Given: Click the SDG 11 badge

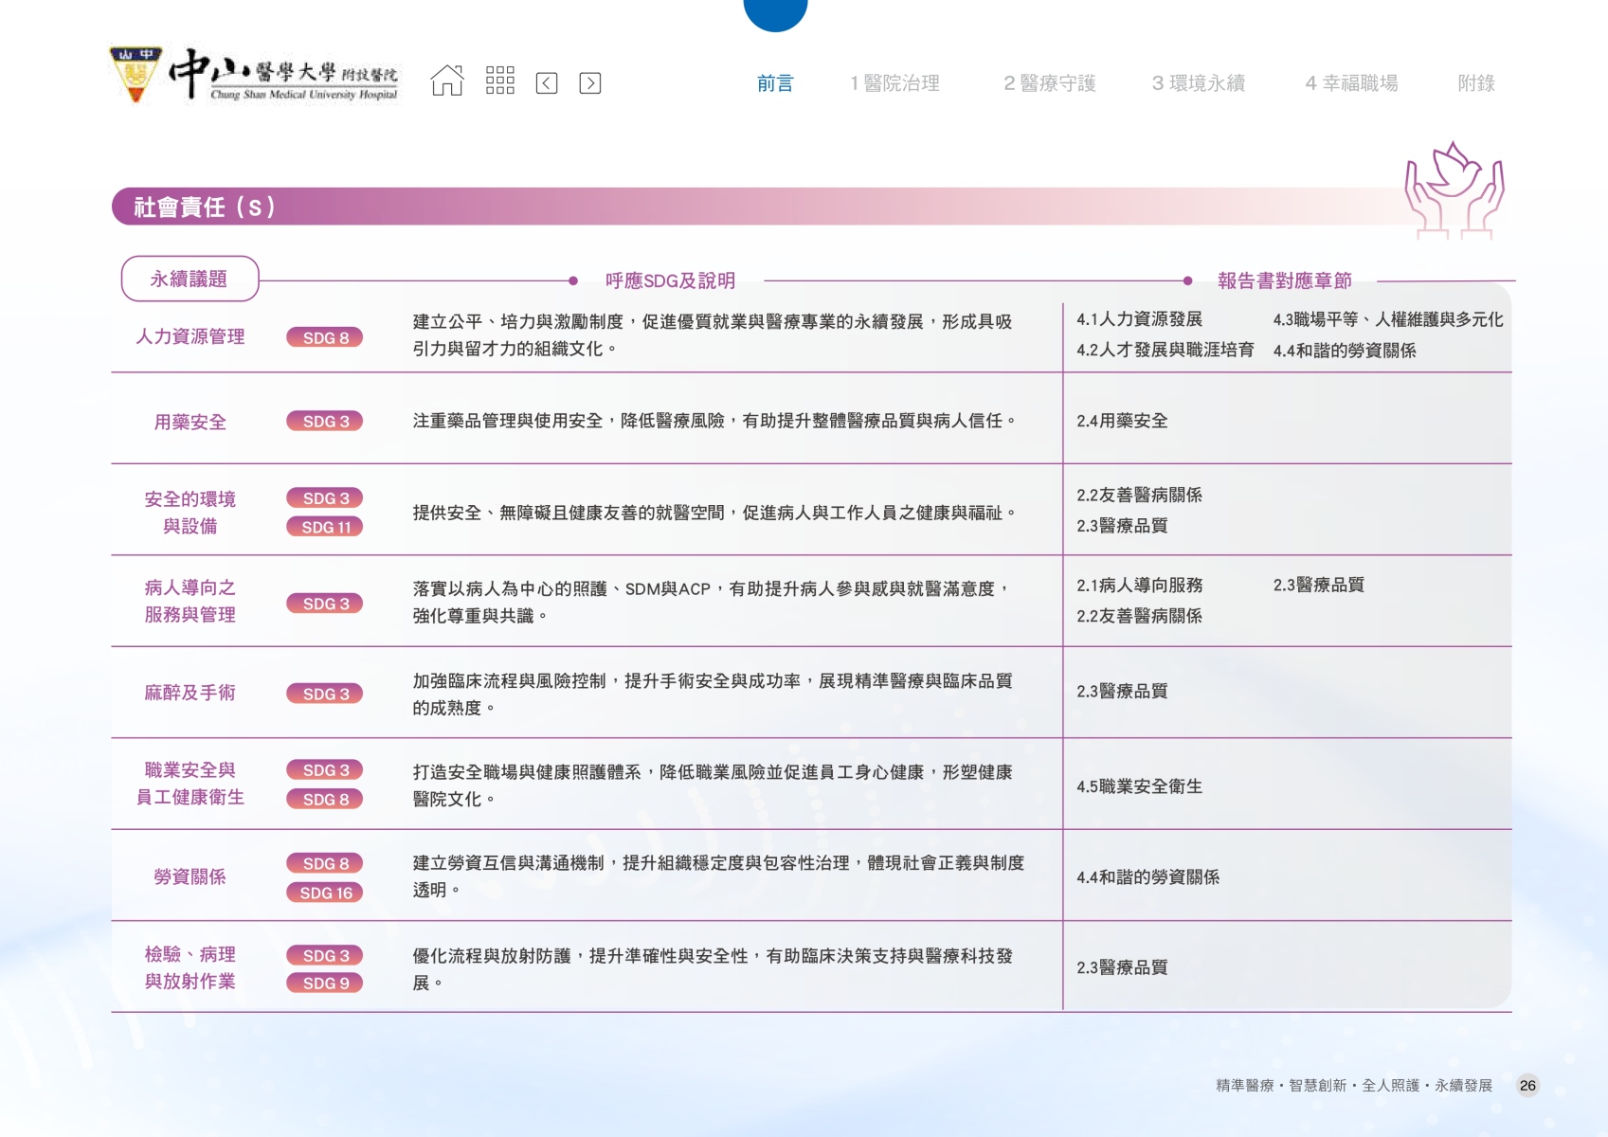Looking at the screenshot, I should click(325, 527).
